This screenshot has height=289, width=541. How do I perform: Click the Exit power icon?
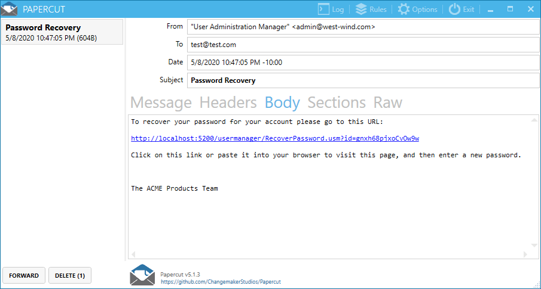click(x=454, y=10)
